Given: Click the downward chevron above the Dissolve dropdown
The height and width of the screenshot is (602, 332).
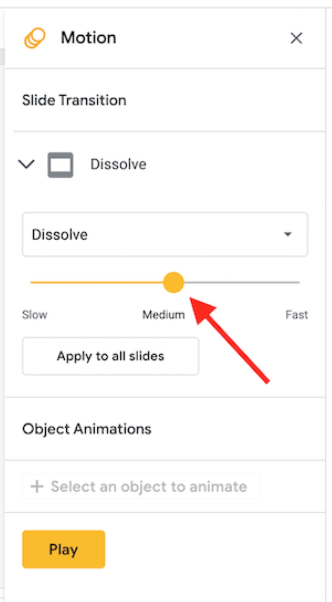Looking at the screenshot, I should point(26,163).
